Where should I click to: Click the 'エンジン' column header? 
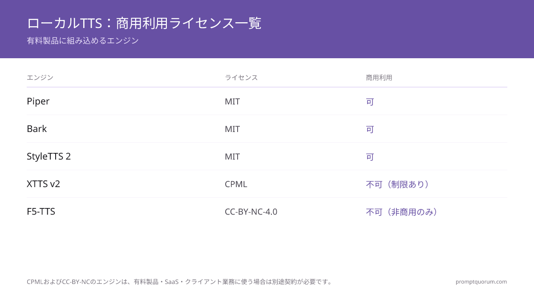pyautogui.click(x=40, y=77)
